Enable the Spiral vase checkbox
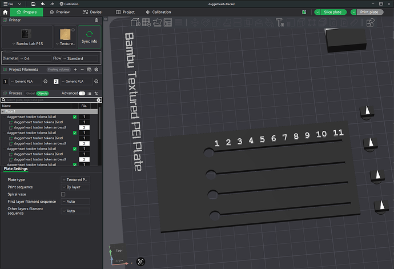The height and width of the screenshot is (269, 394). coord(63,194)
